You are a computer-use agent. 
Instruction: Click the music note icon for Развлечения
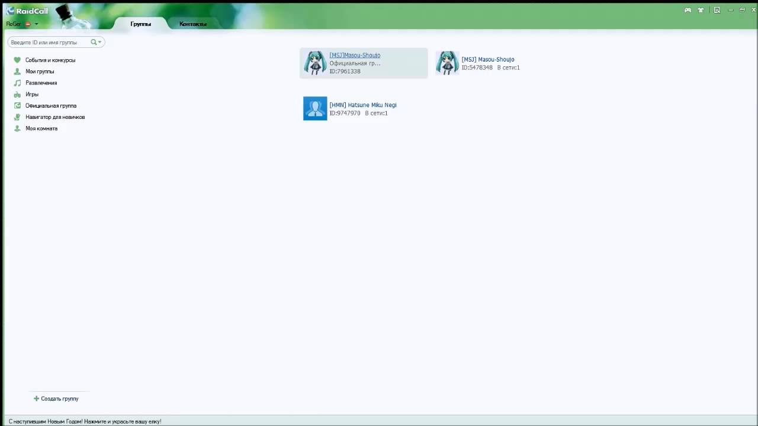tap(17, 83)
